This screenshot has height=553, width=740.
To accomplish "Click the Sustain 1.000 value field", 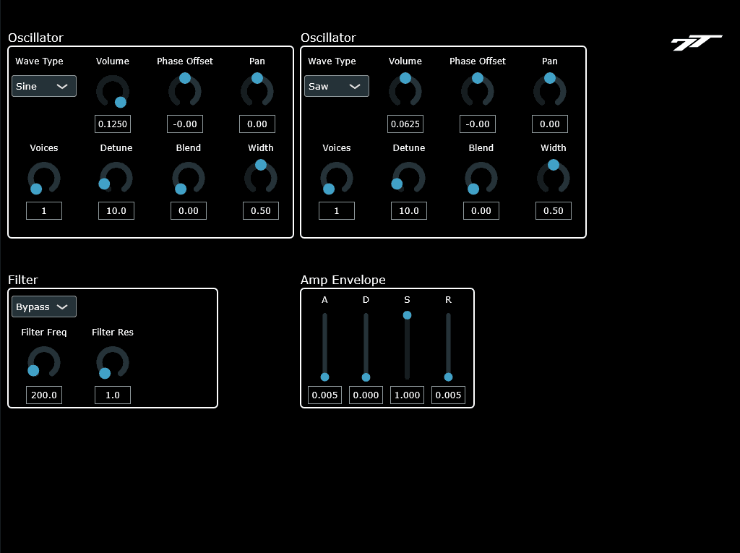I will pyautogui.click(x=408, y=395).
